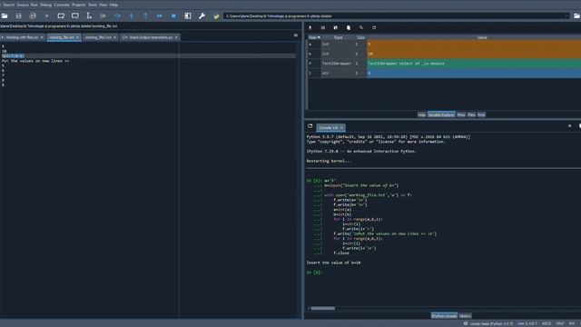Screen dimensions: 581x327
Task: Browse working directory folder icon
Action: point(576,16)
